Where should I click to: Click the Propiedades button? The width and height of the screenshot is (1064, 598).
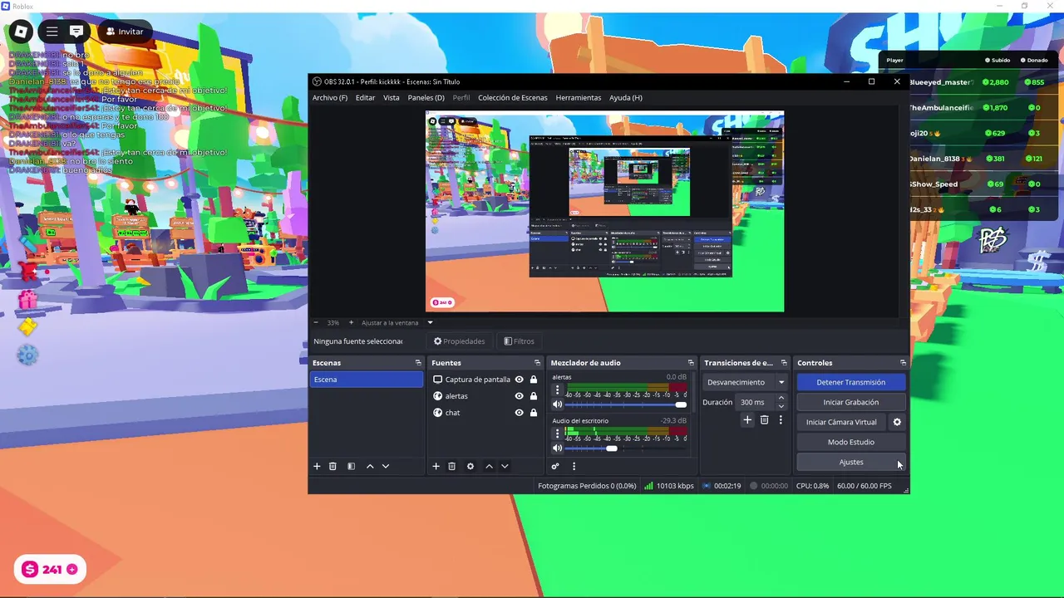point(460,341)
